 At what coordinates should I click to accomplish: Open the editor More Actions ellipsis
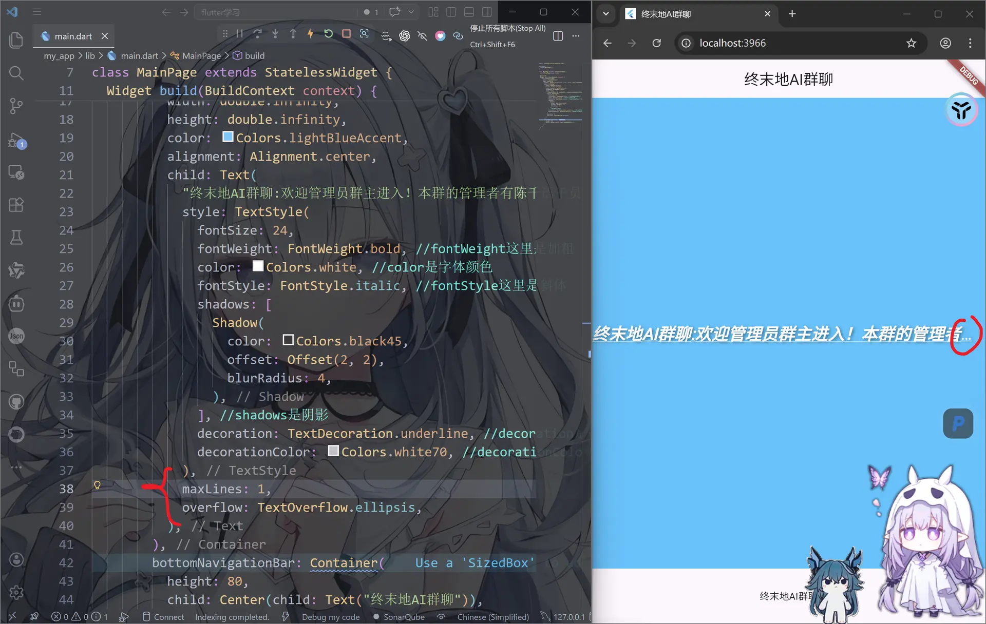576,36
